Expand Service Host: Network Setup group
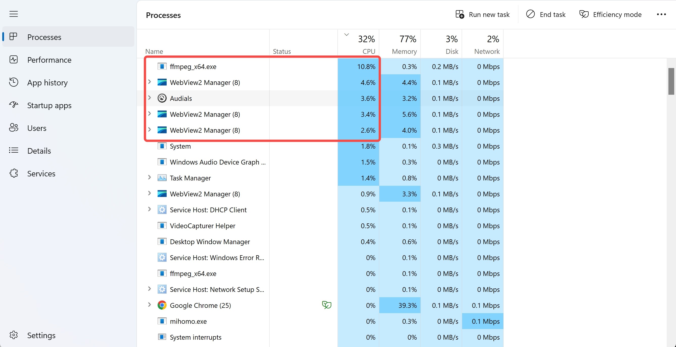Viewport: 676px width, 347px height. [x=149, y=289]
